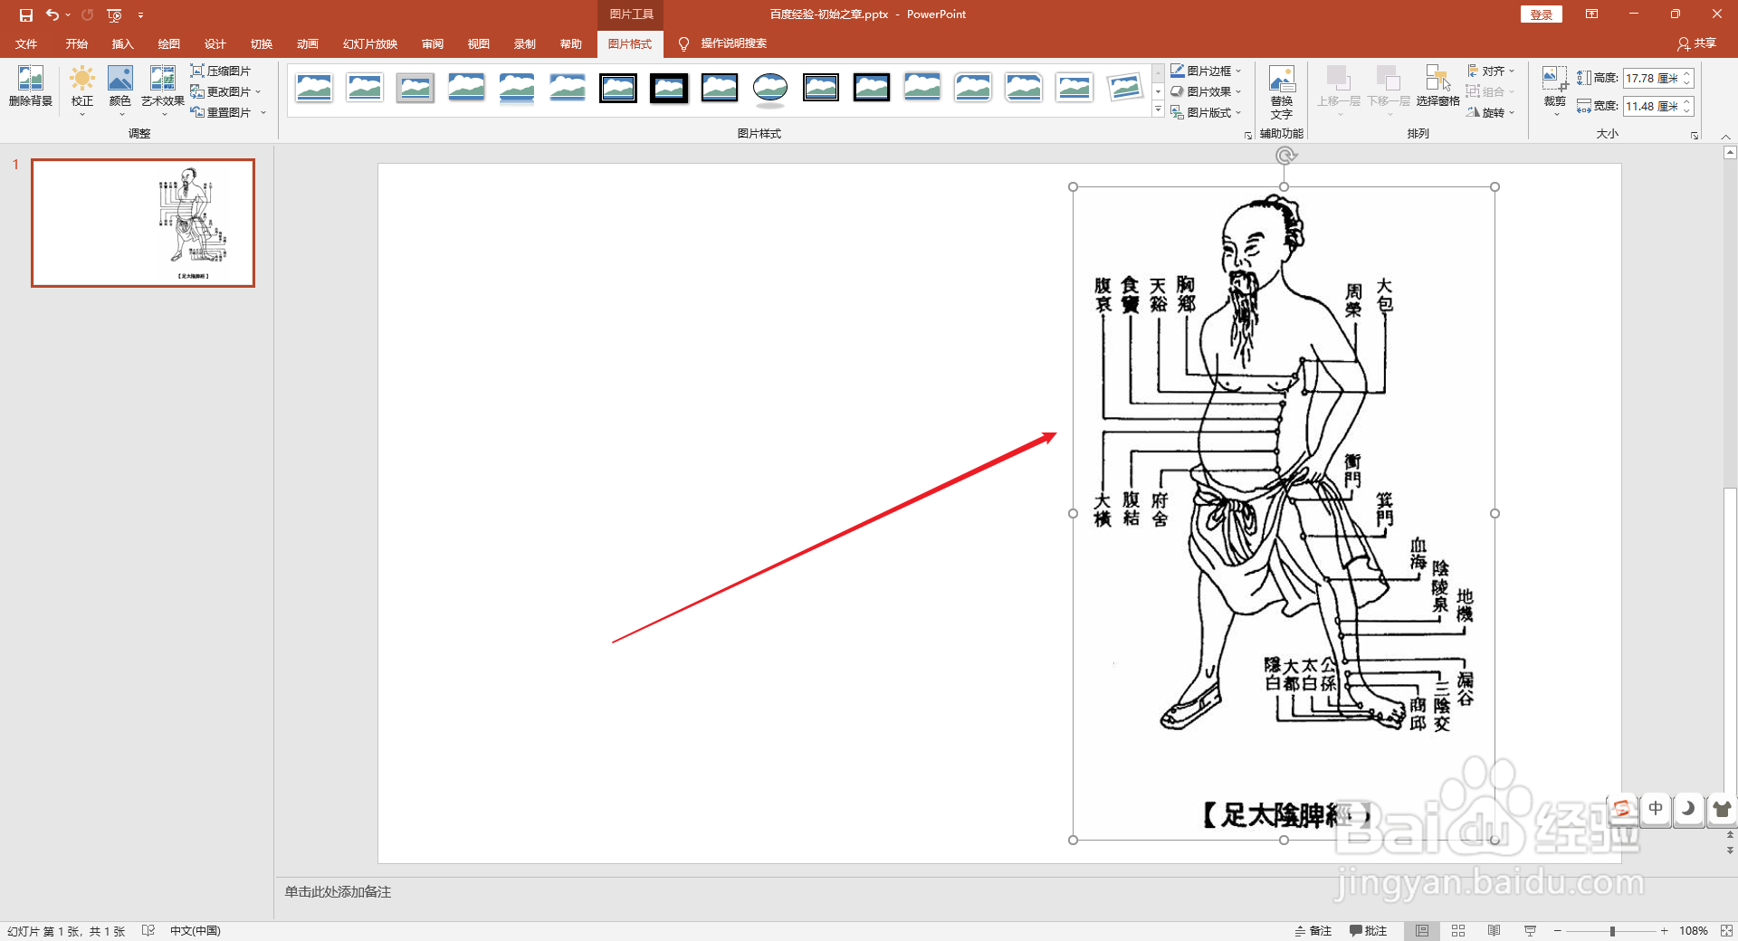
Task: Open the Size (大小) group dialog launcher
Action: (x=1695, y=135)
